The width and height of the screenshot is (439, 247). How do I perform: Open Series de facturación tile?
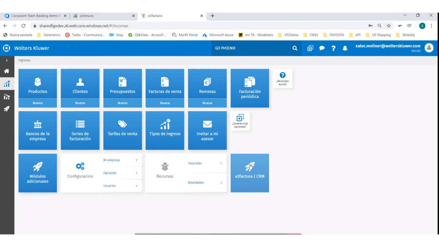pos(80,130)
